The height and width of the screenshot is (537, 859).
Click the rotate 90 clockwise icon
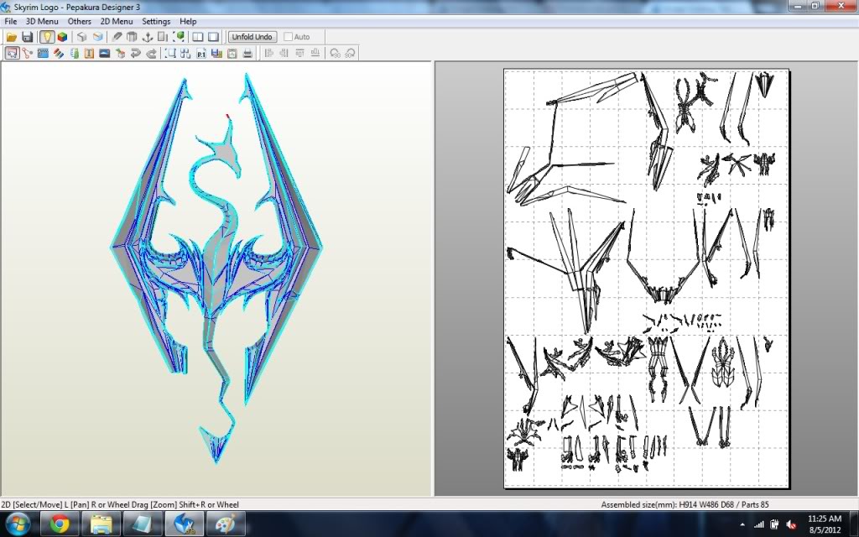pos(350,53)
